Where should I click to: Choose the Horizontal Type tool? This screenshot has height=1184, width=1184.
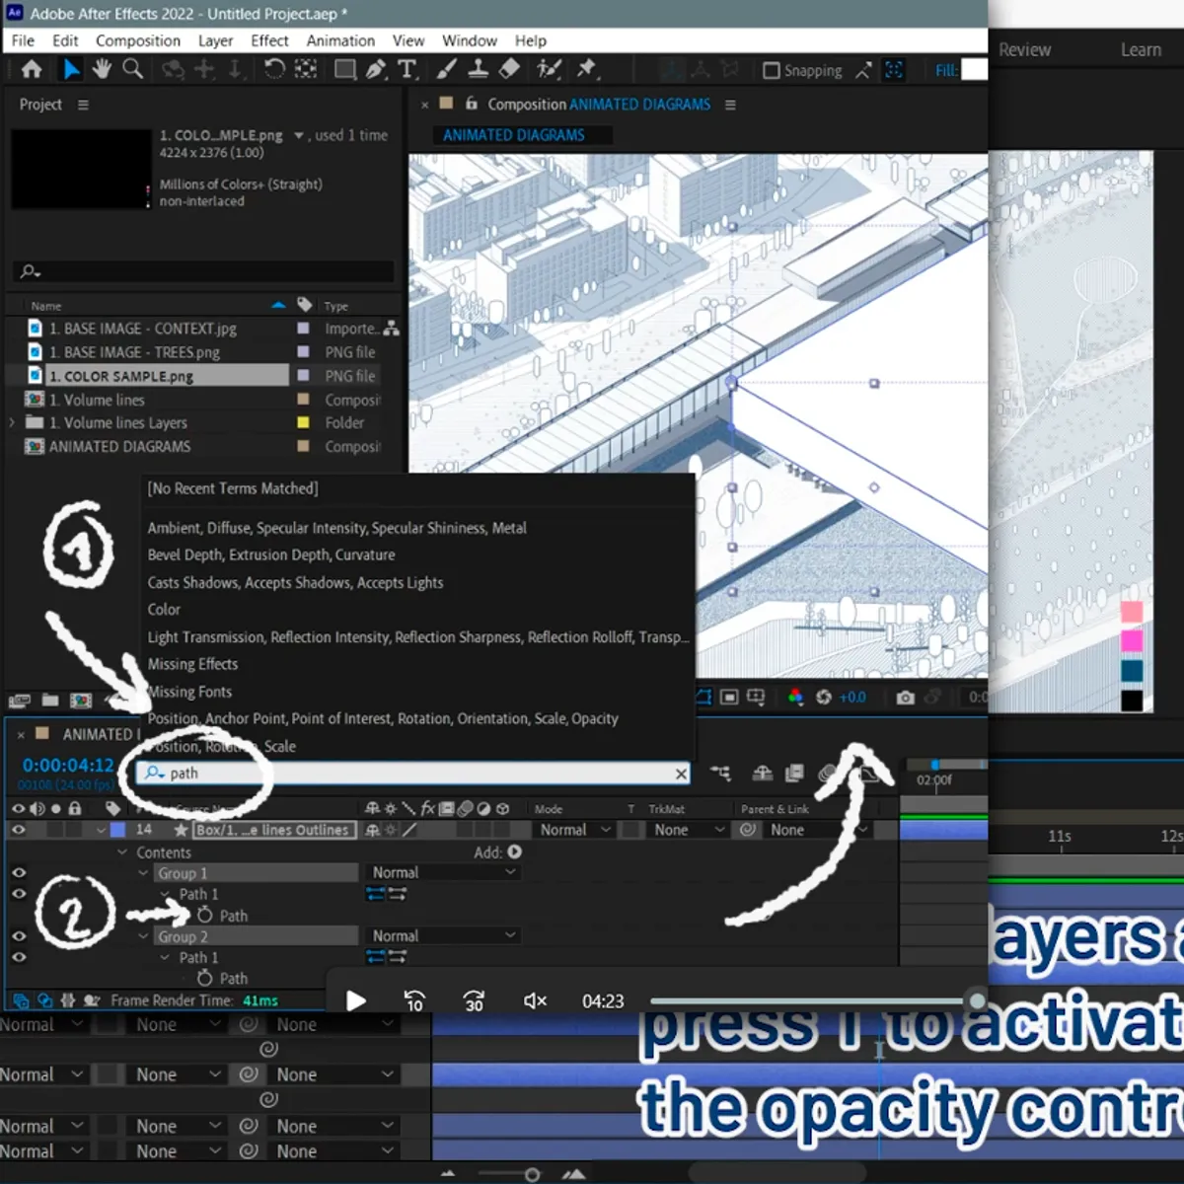407,70
